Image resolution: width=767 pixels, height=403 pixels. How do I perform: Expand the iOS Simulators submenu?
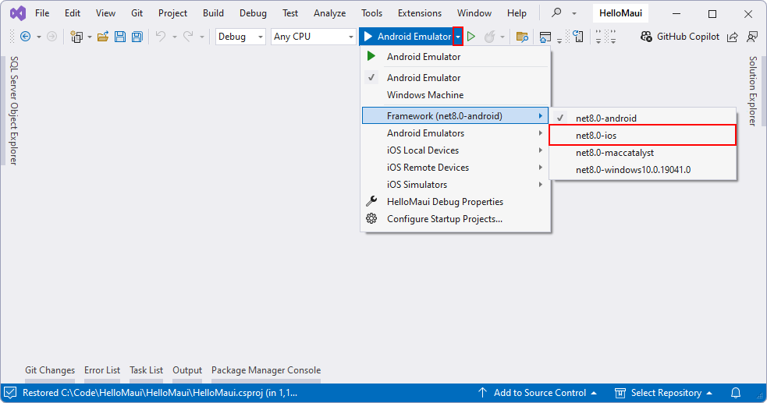pos(456,184)
